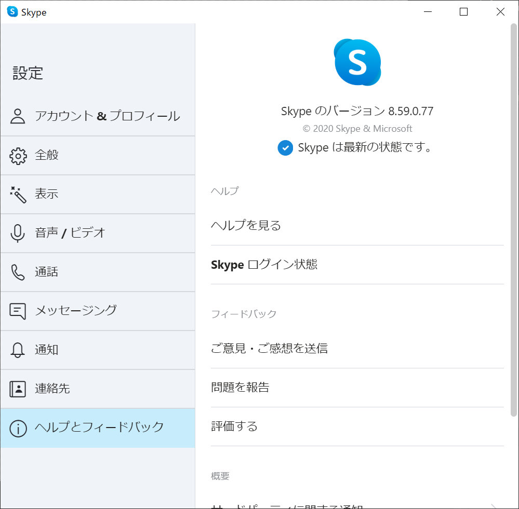
Task: Select 通知 settings
Action: tap(98, 350)
